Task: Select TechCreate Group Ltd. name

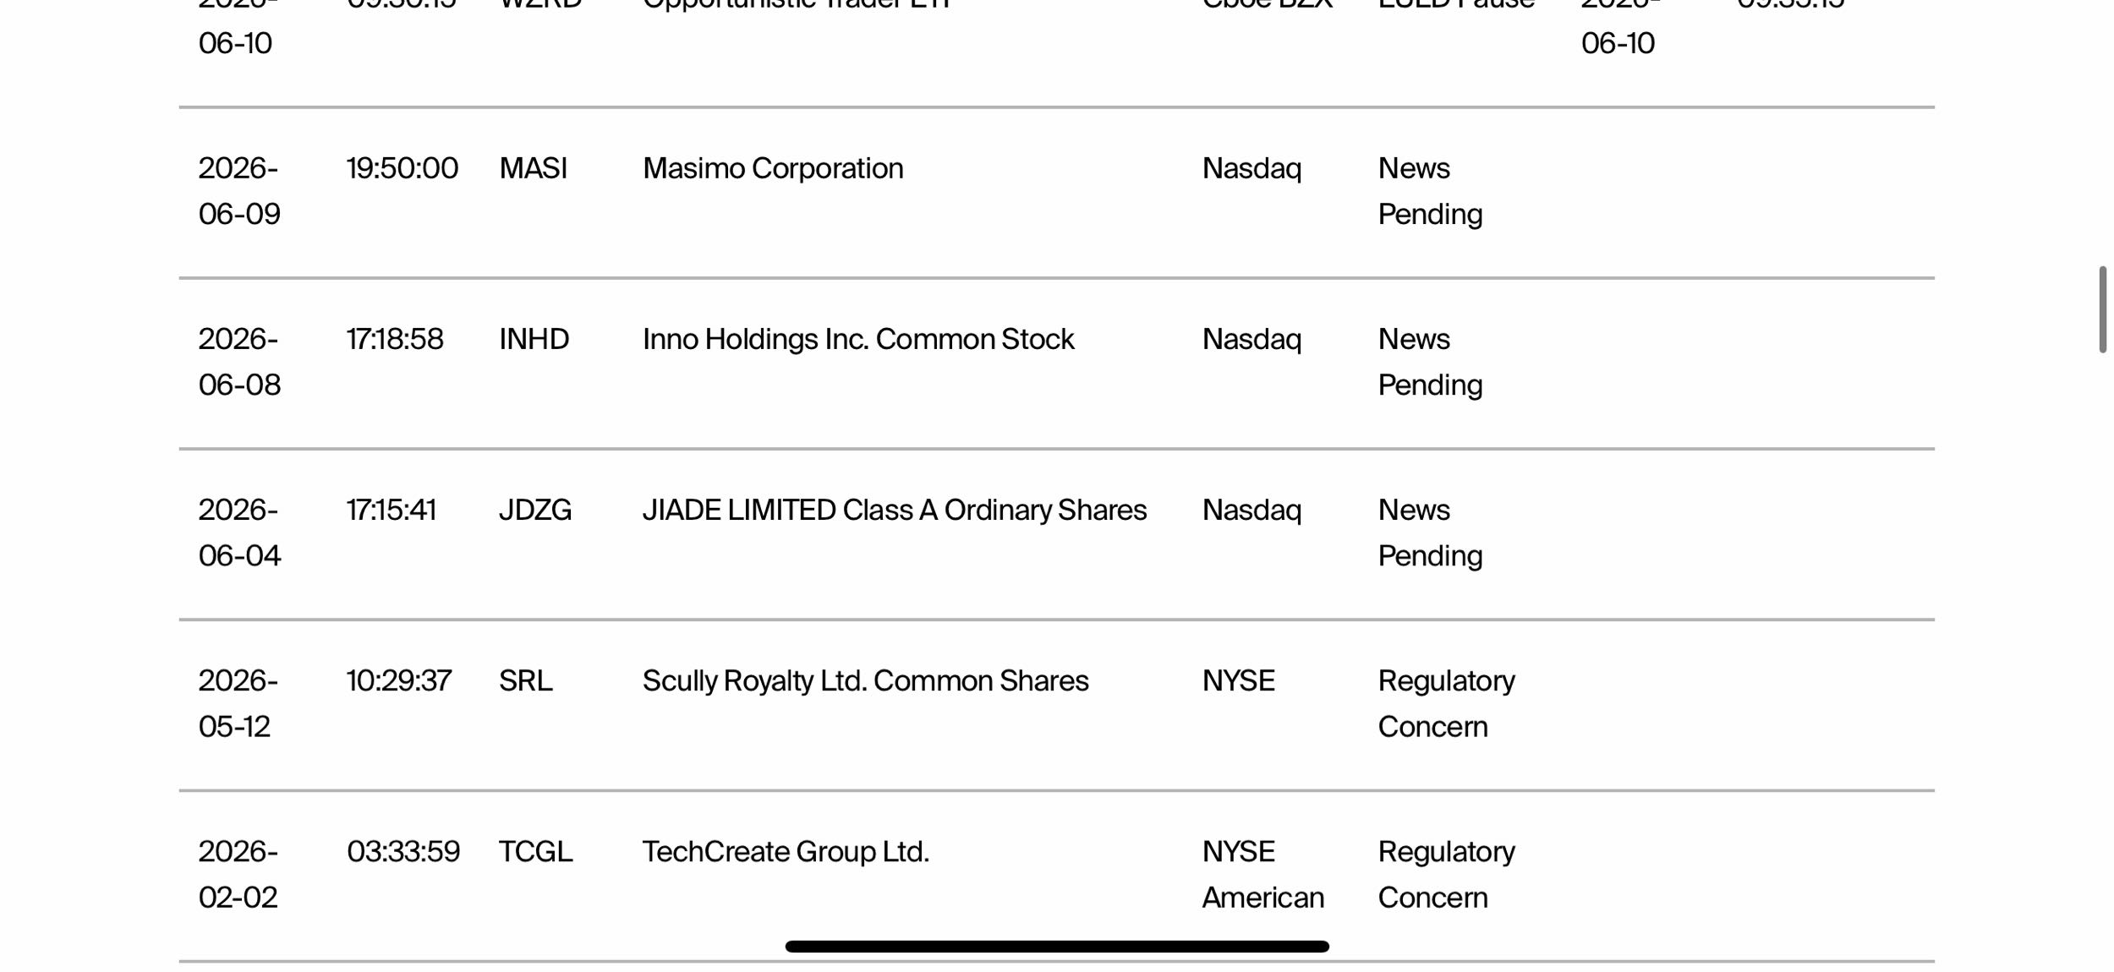Action: (786, 851)
